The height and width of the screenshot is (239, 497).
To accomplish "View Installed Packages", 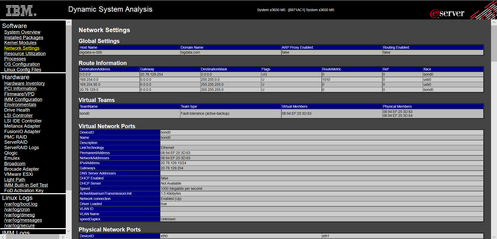I will tap(24, 37).
